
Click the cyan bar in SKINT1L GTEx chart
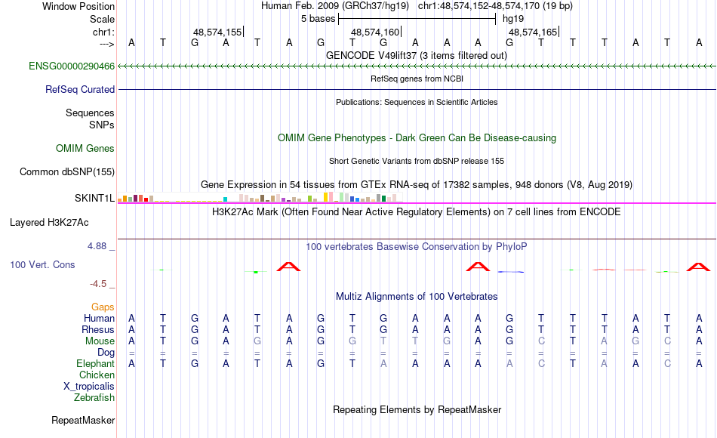(226, 199)
